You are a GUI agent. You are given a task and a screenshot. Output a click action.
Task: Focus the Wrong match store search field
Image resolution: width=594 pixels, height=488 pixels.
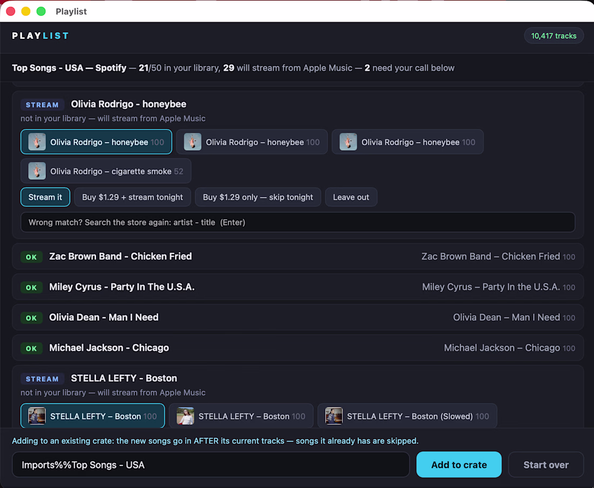[298, 222]
